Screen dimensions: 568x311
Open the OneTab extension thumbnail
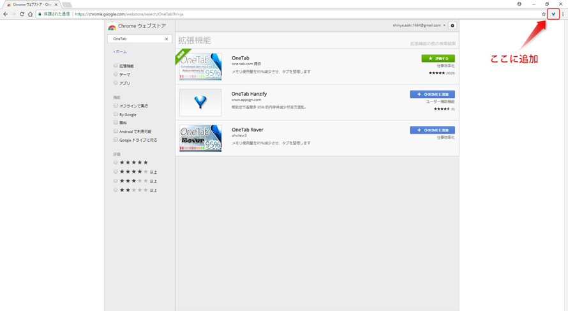200,66
